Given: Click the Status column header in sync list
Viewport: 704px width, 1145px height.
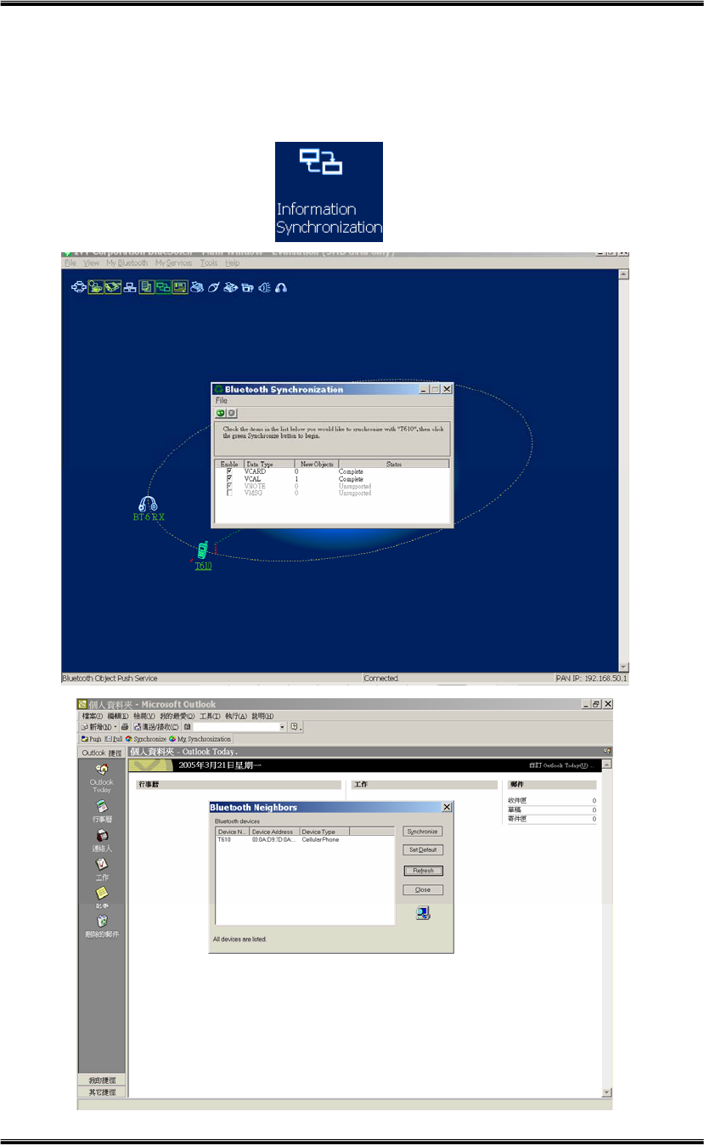Looking at the screenshot, I should pos(394,464).
